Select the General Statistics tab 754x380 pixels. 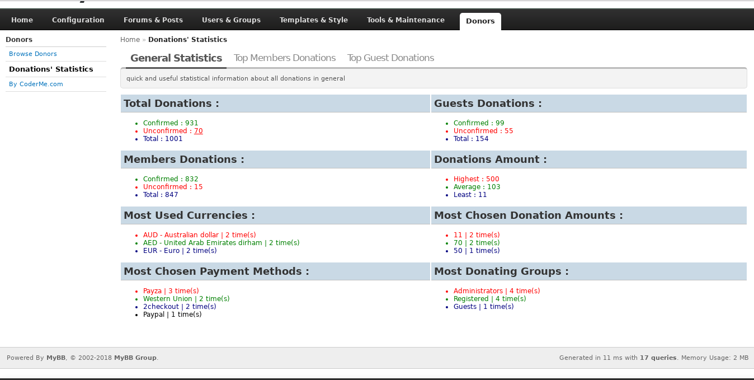[x=176, y=58]
